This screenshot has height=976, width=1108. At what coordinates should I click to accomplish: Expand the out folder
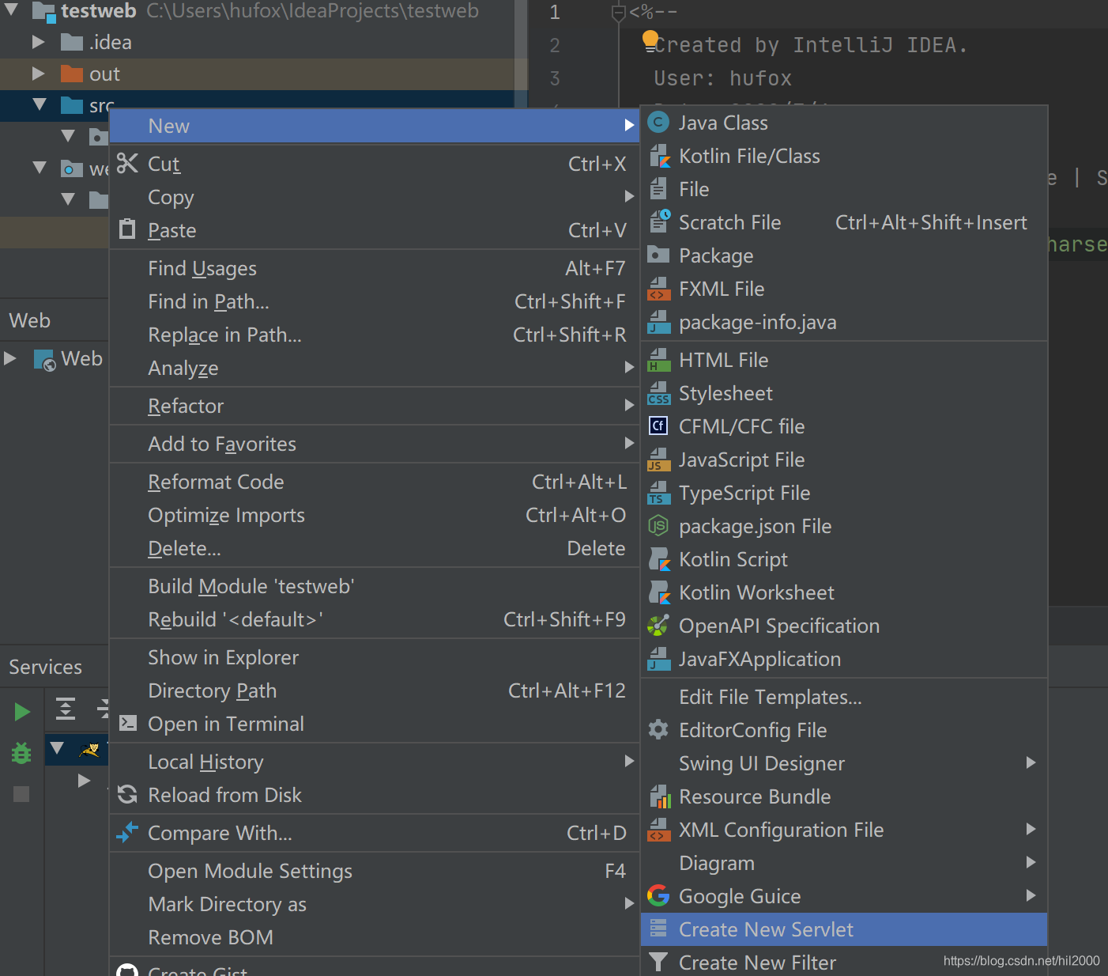(38, 74)
